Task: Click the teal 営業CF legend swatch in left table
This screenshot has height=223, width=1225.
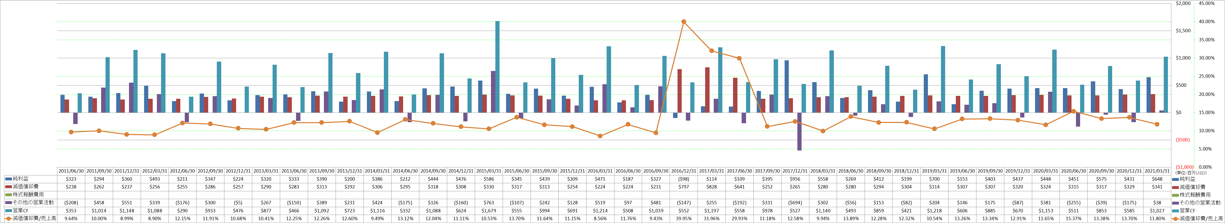Action: point(9,211)
